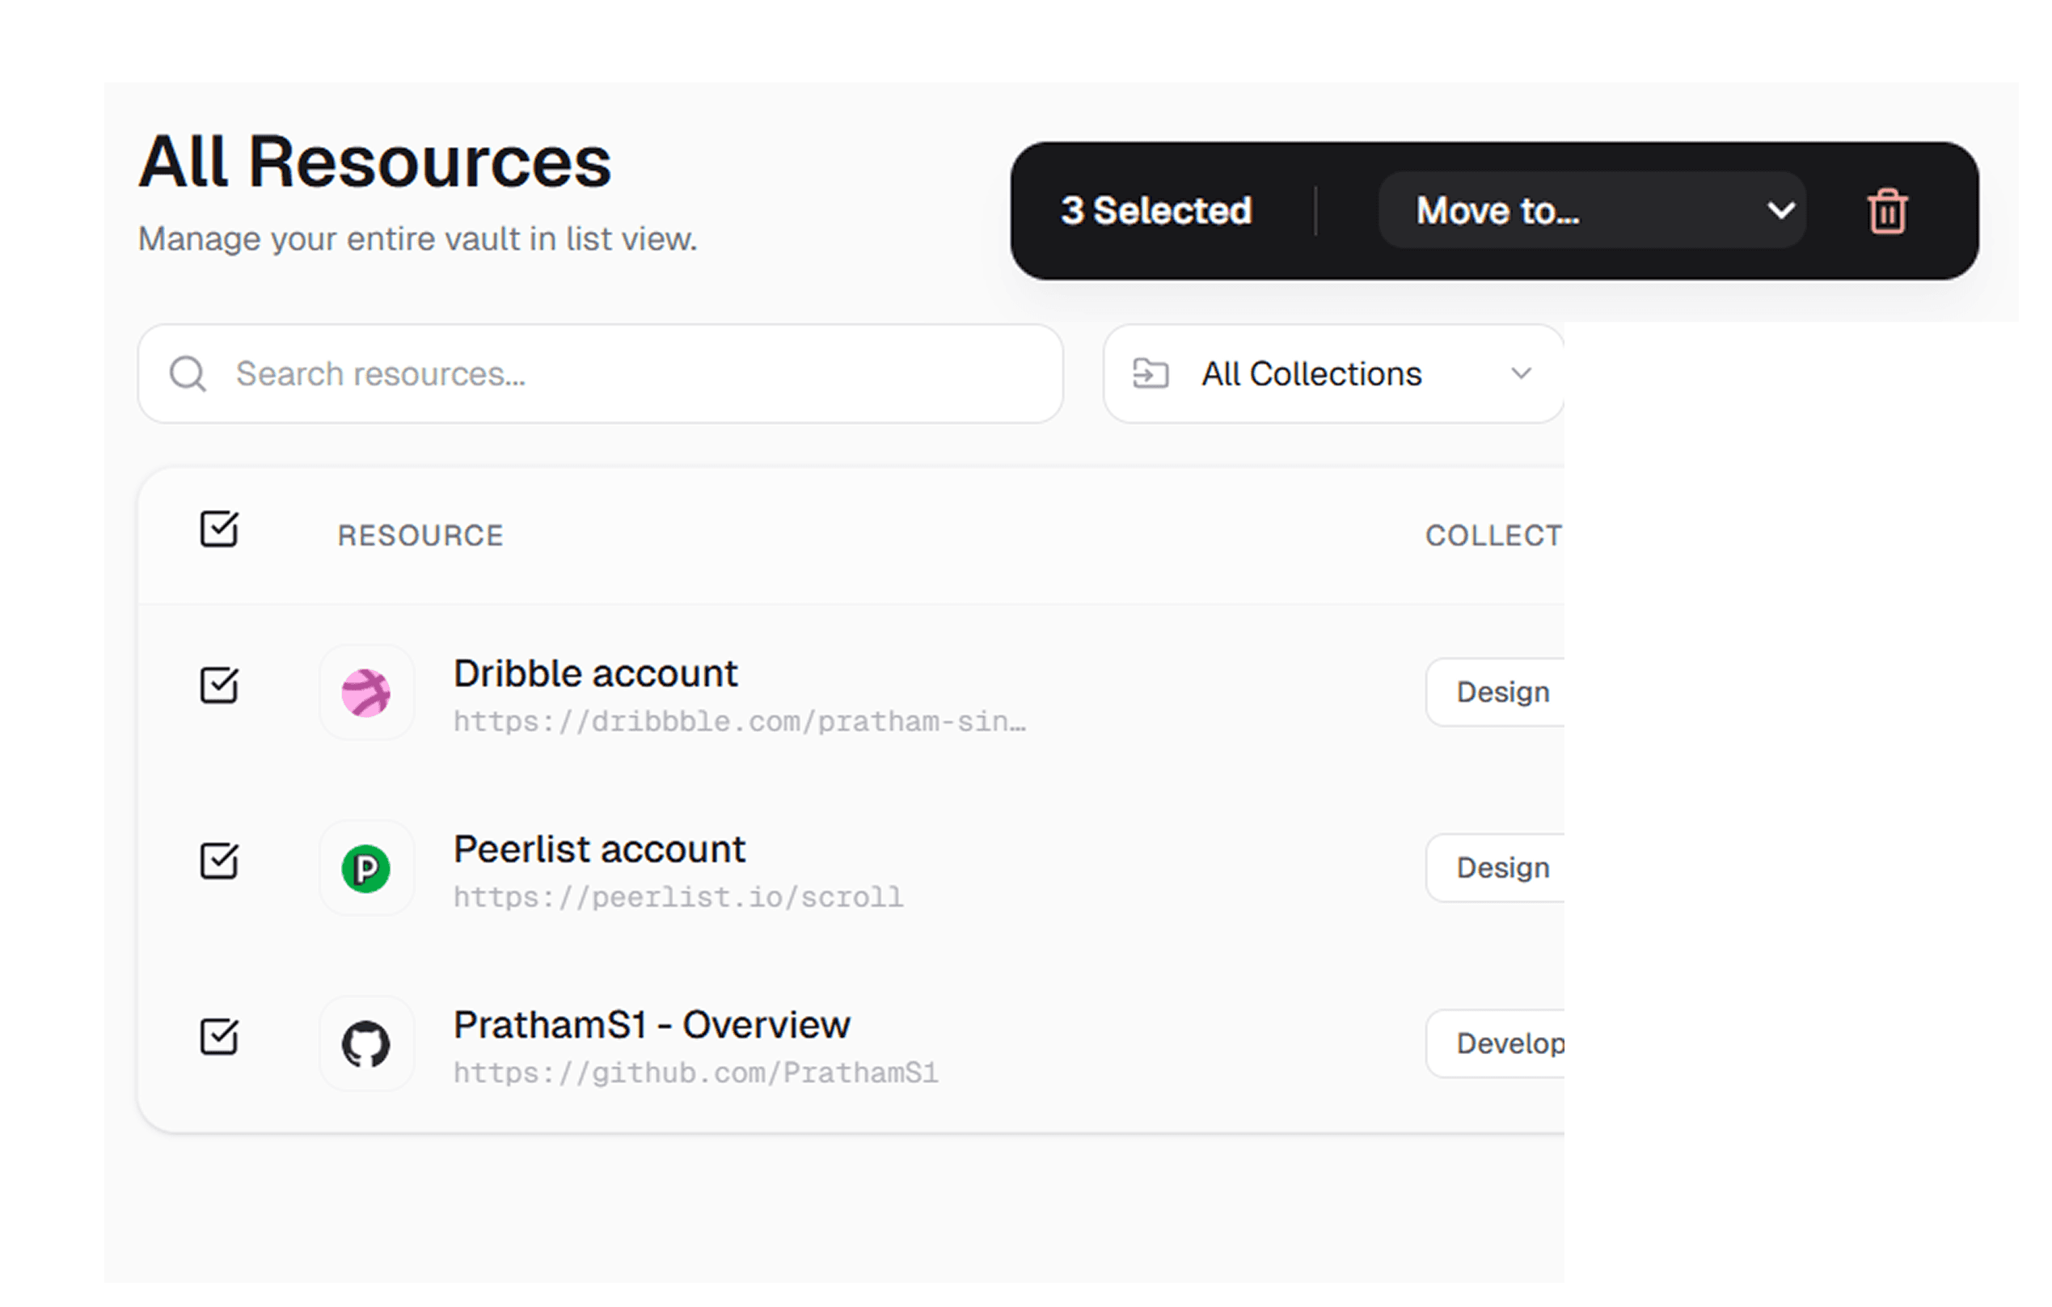
Task: Click the Dribbble logo thumbnail
Action: click(x=366, y=692)
